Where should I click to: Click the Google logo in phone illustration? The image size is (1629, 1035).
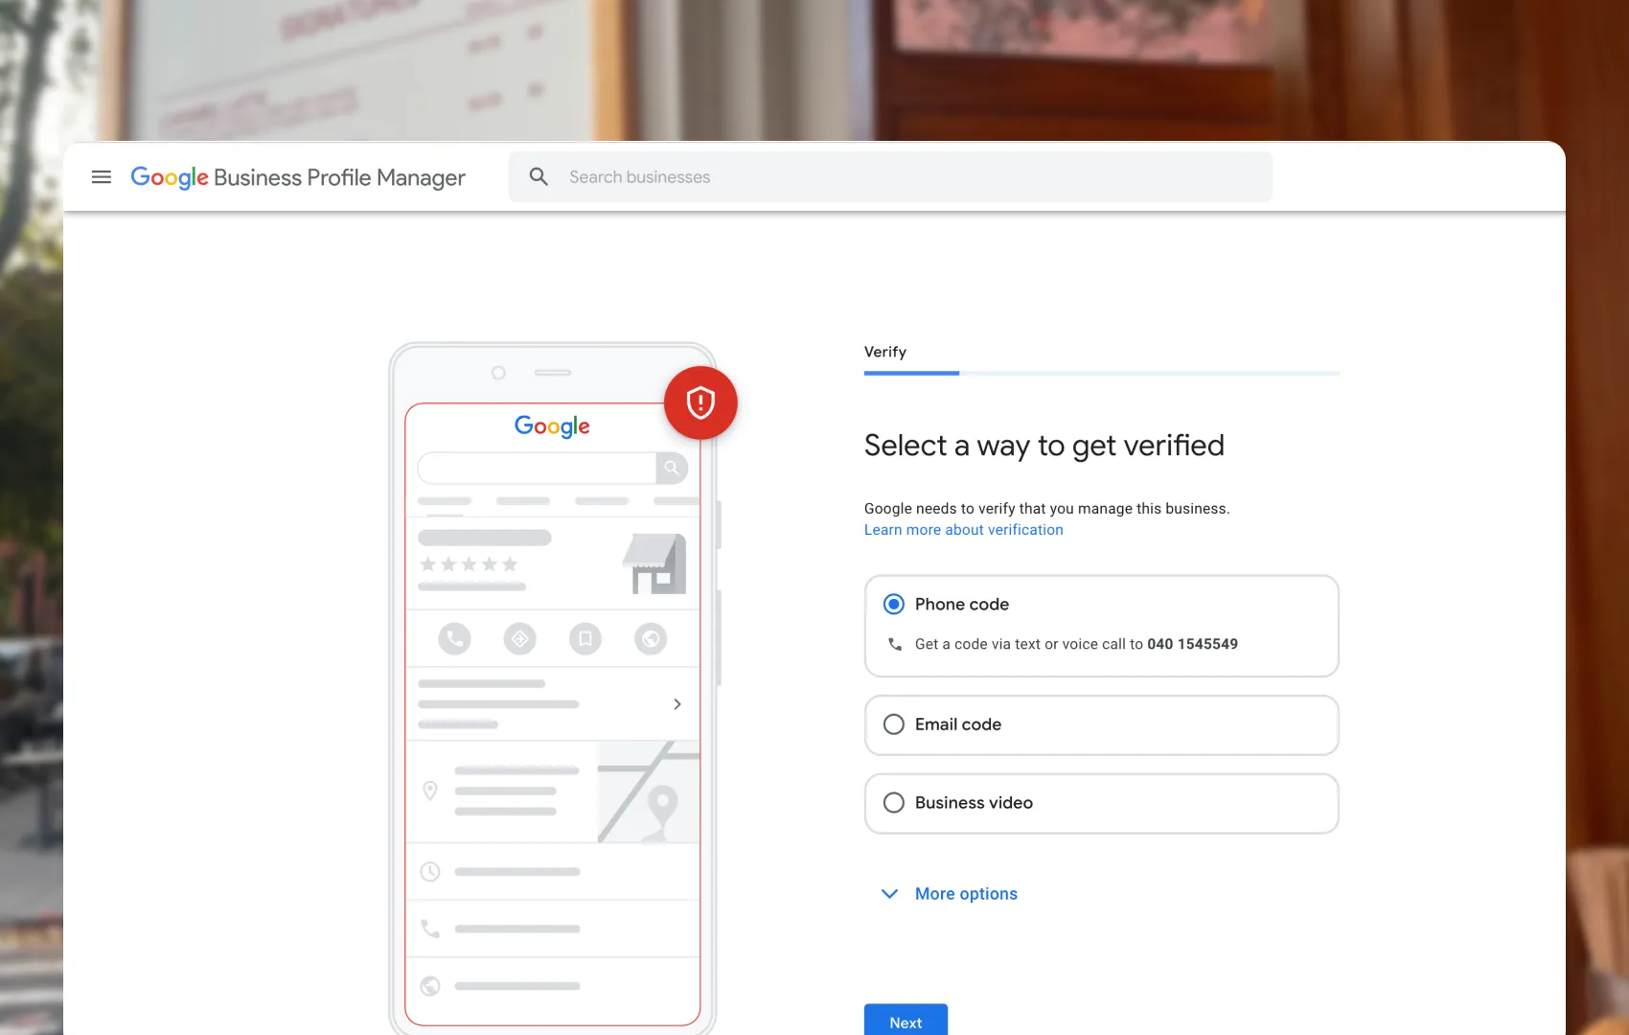(552, 426)
